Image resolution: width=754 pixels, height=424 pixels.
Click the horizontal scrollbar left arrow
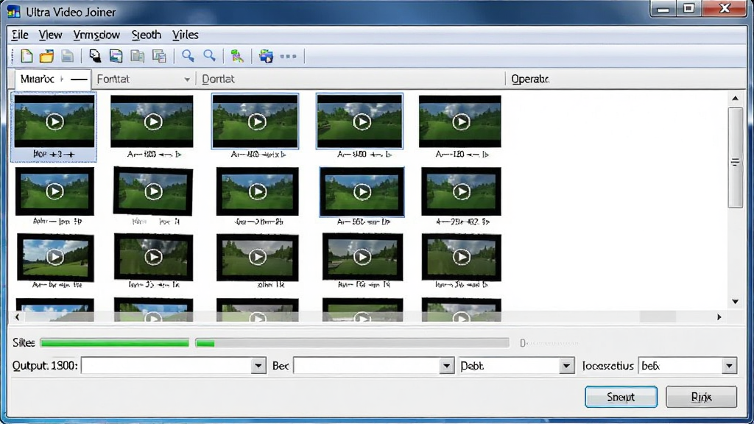pyautogui.click(x=18, y=317)
